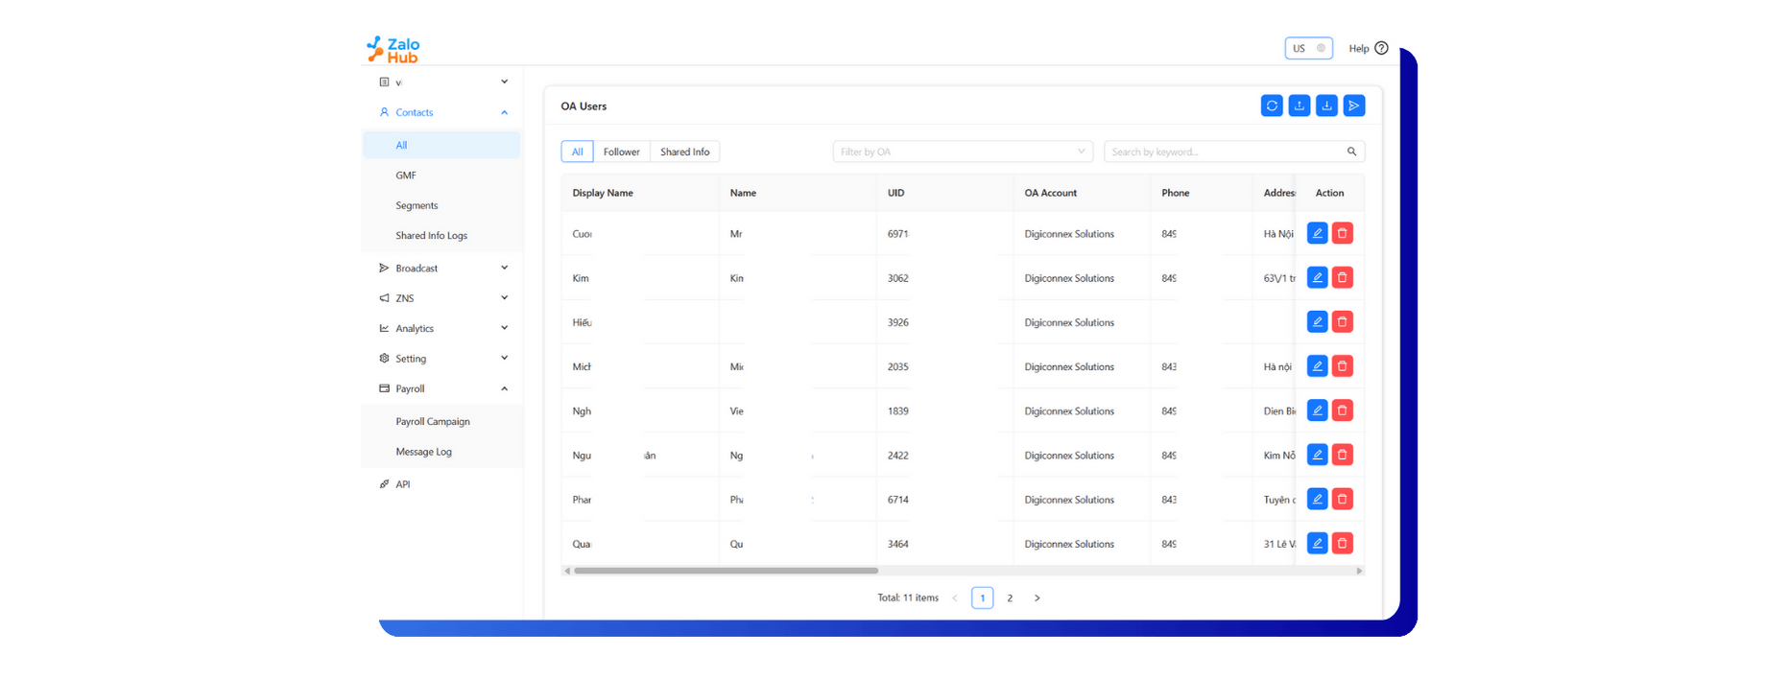Click the upload icon button

tap(1299, 106)
